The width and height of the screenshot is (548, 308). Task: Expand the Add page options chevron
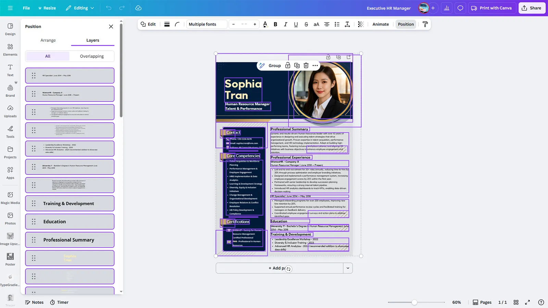tap(348, 268)
